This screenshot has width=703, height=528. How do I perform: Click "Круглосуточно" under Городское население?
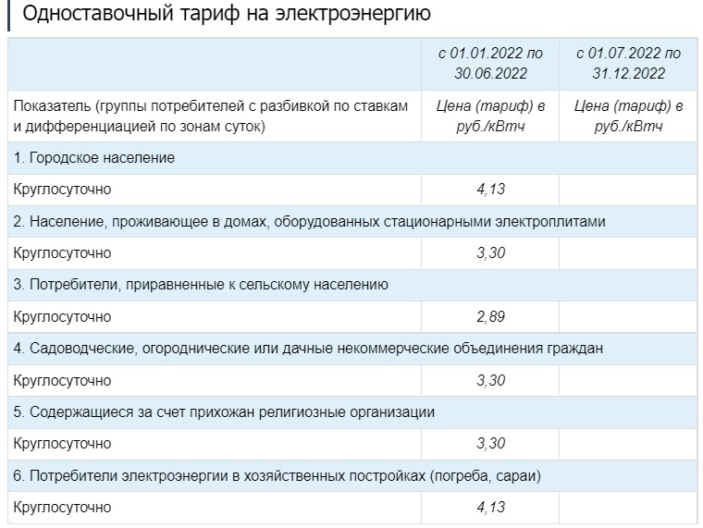(x=62, y=190)
